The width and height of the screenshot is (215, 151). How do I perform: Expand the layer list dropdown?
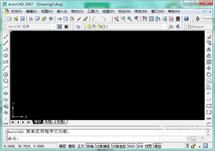(165, 27)
